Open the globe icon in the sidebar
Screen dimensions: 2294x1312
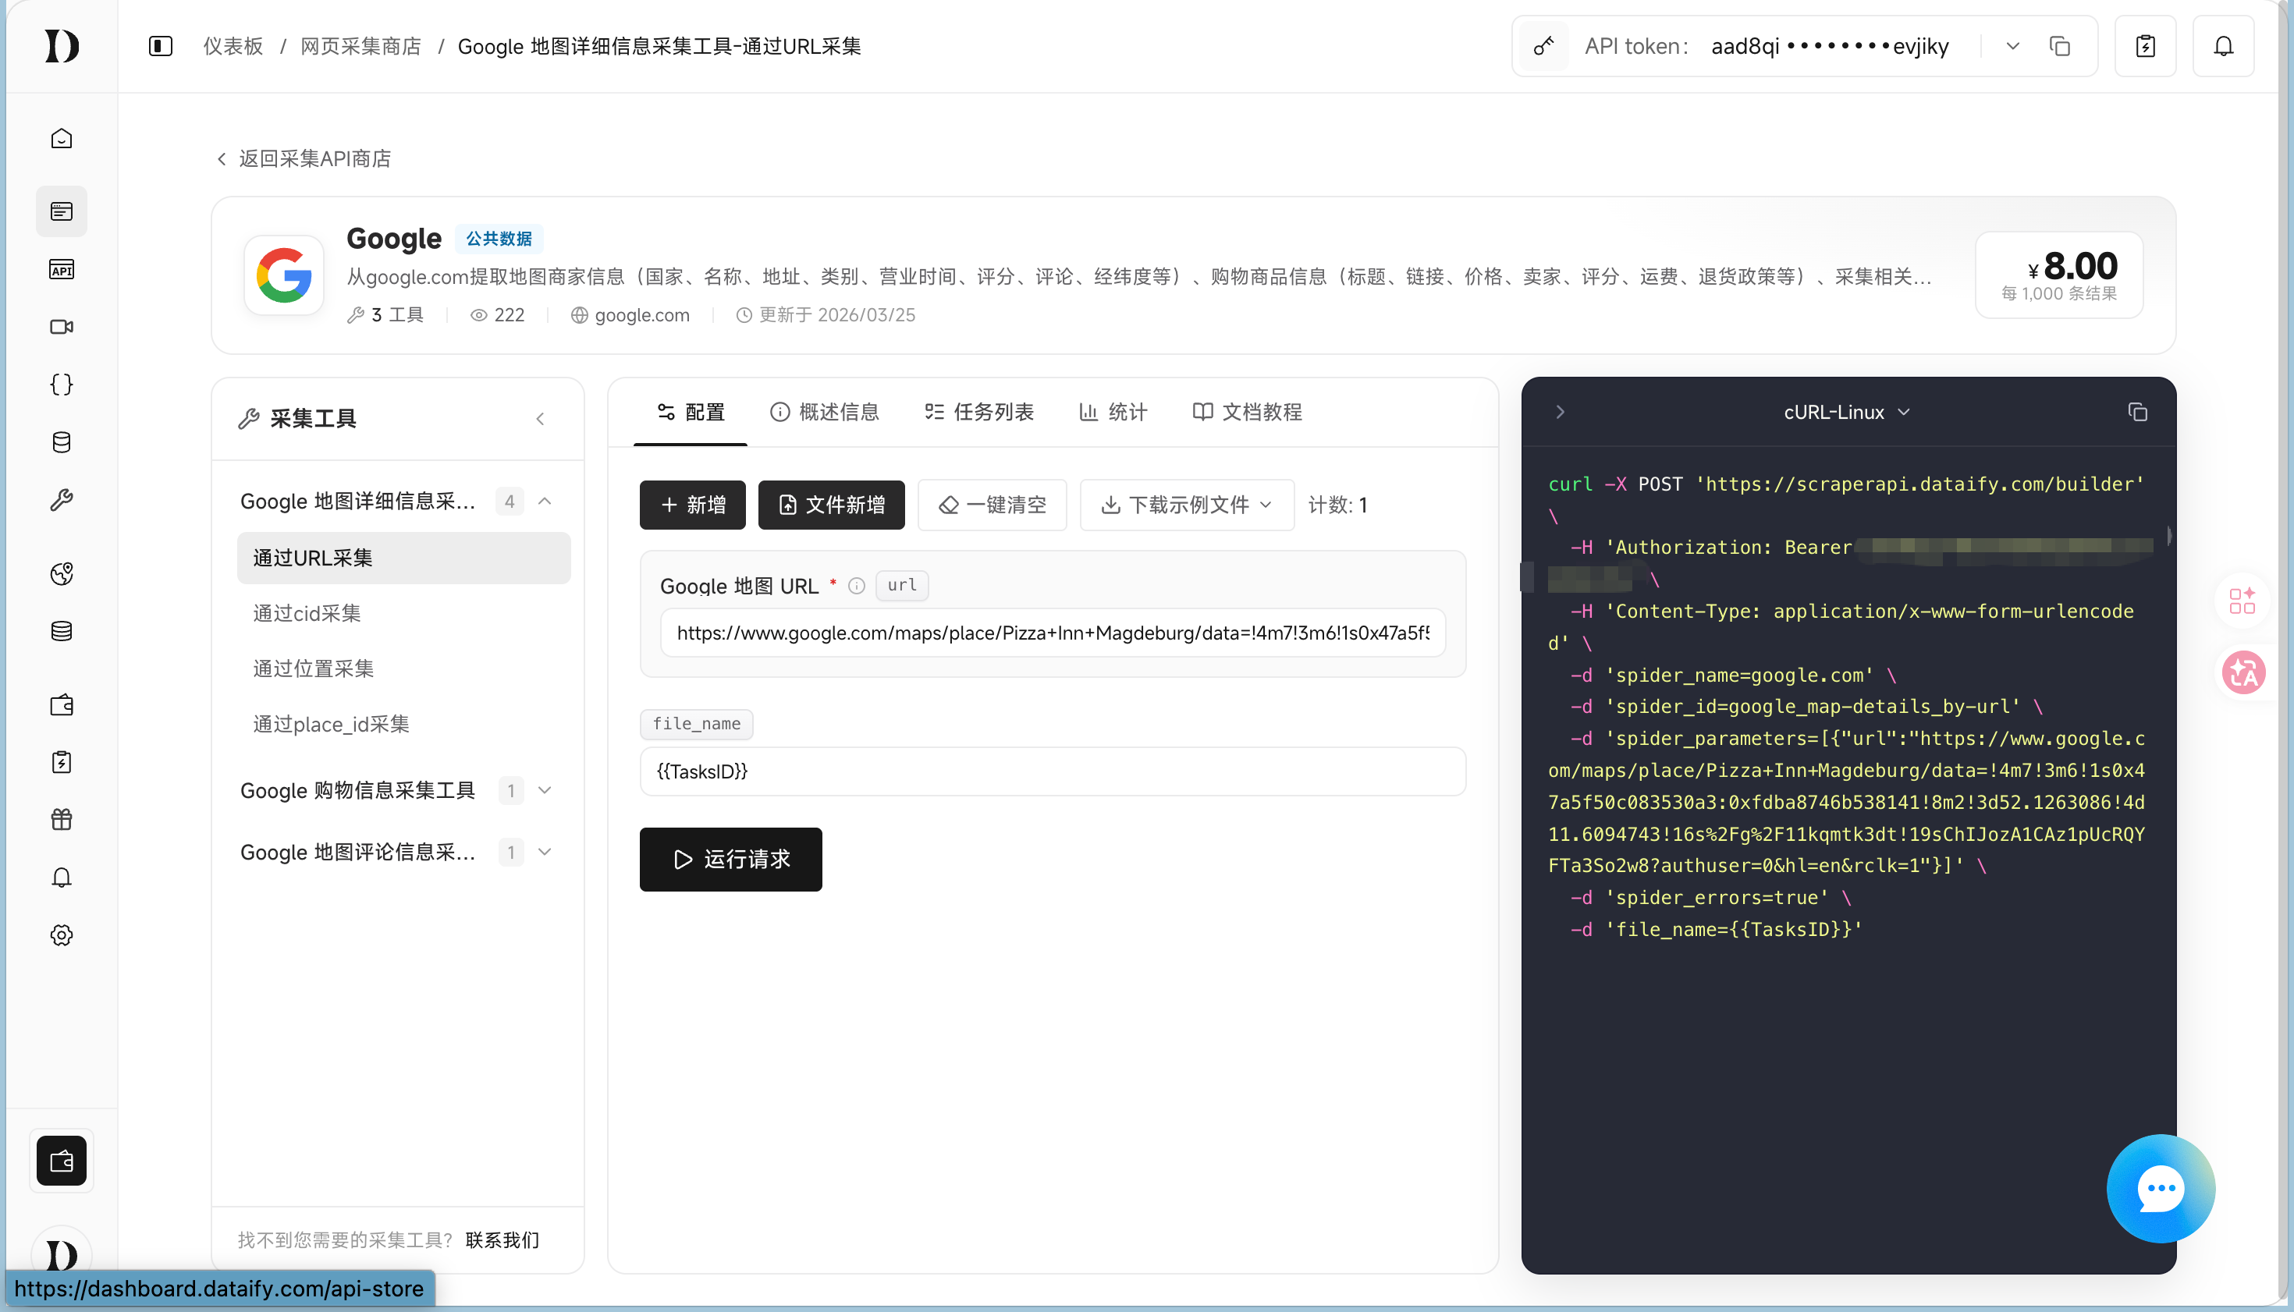pos(62,574)
